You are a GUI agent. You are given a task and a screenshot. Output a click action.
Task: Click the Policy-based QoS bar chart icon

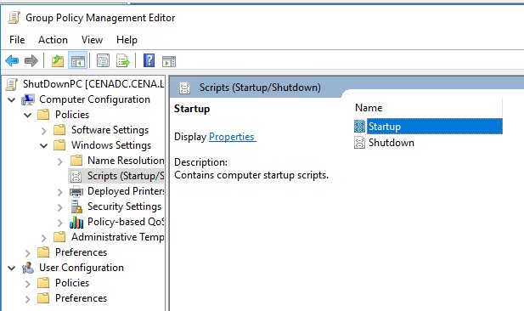pos(76,222)
